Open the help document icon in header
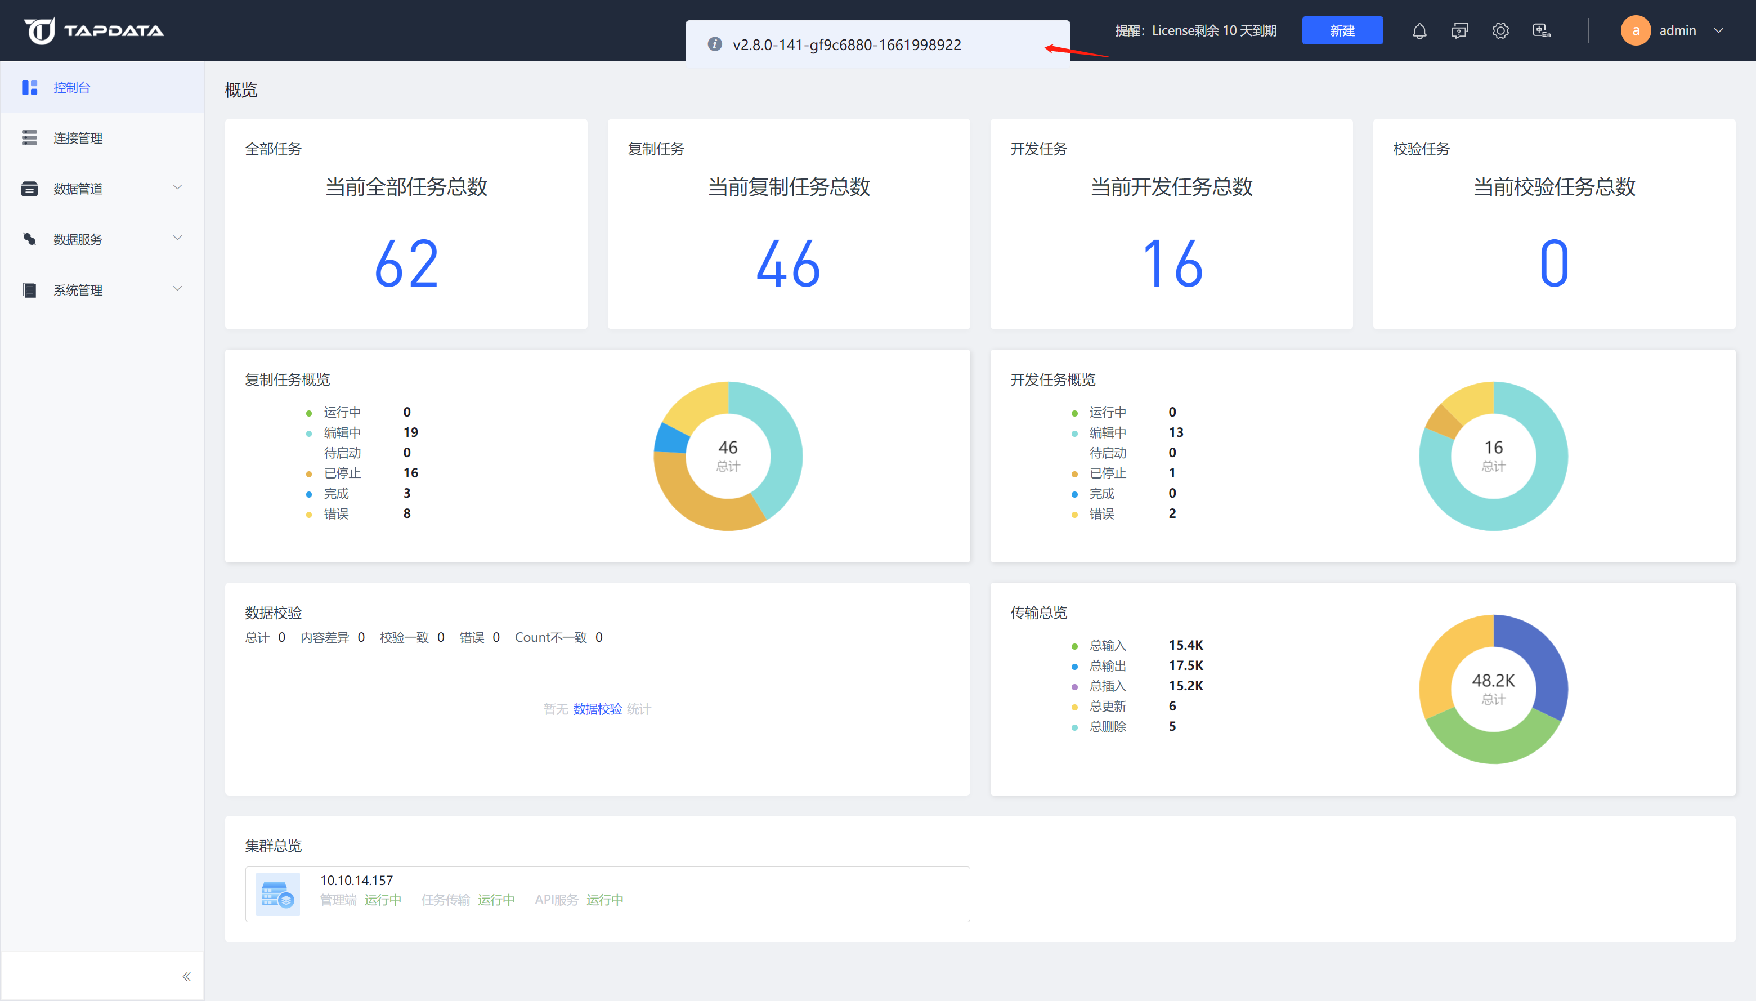The height and width of the screenshot is (1001, 1756). 1460,31
